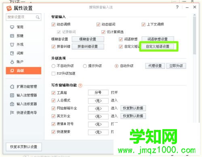The width and height of the screenshot is (202, 157).
Task: Click the 智能输入 section heading
Action: tap(59, 17)
